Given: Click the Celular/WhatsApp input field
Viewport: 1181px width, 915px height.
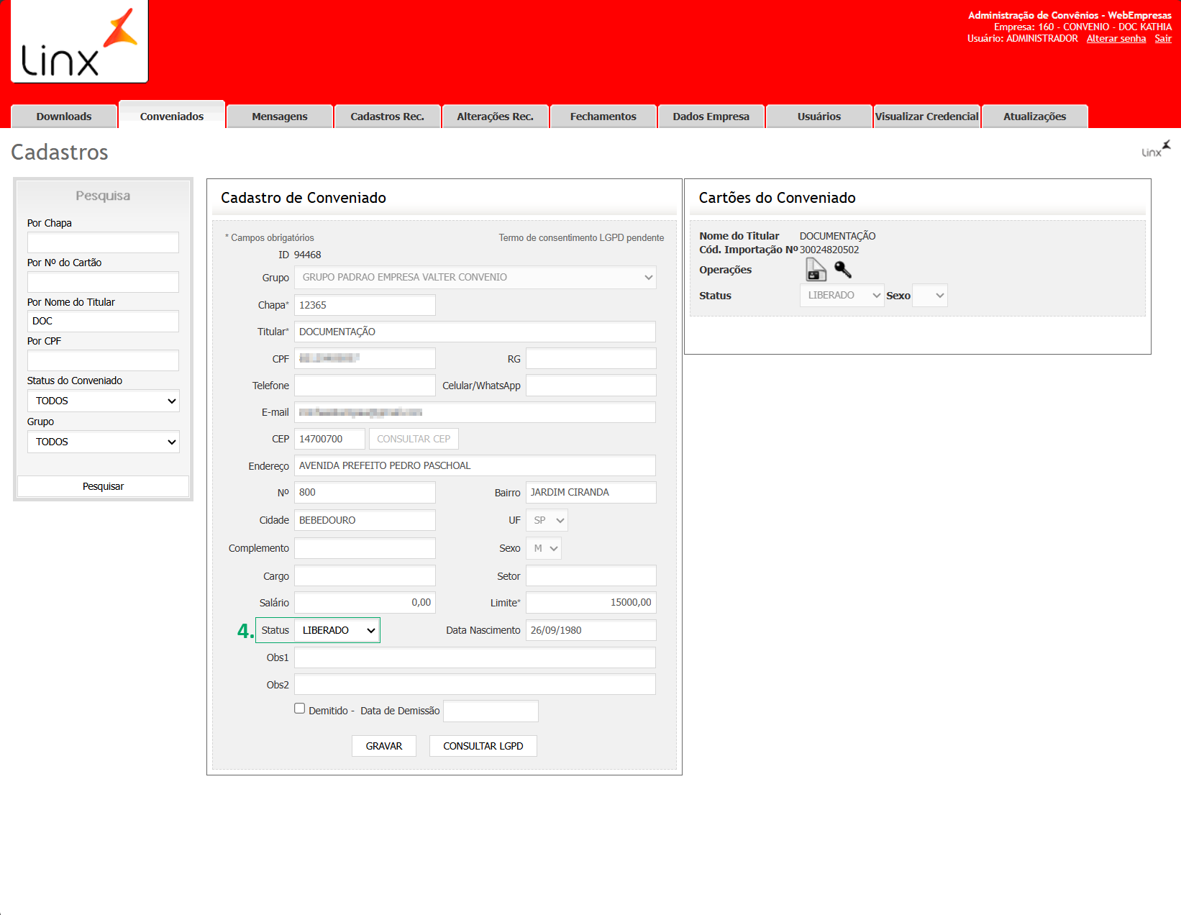Looking at the screenshot, I should tap(591, 385).
